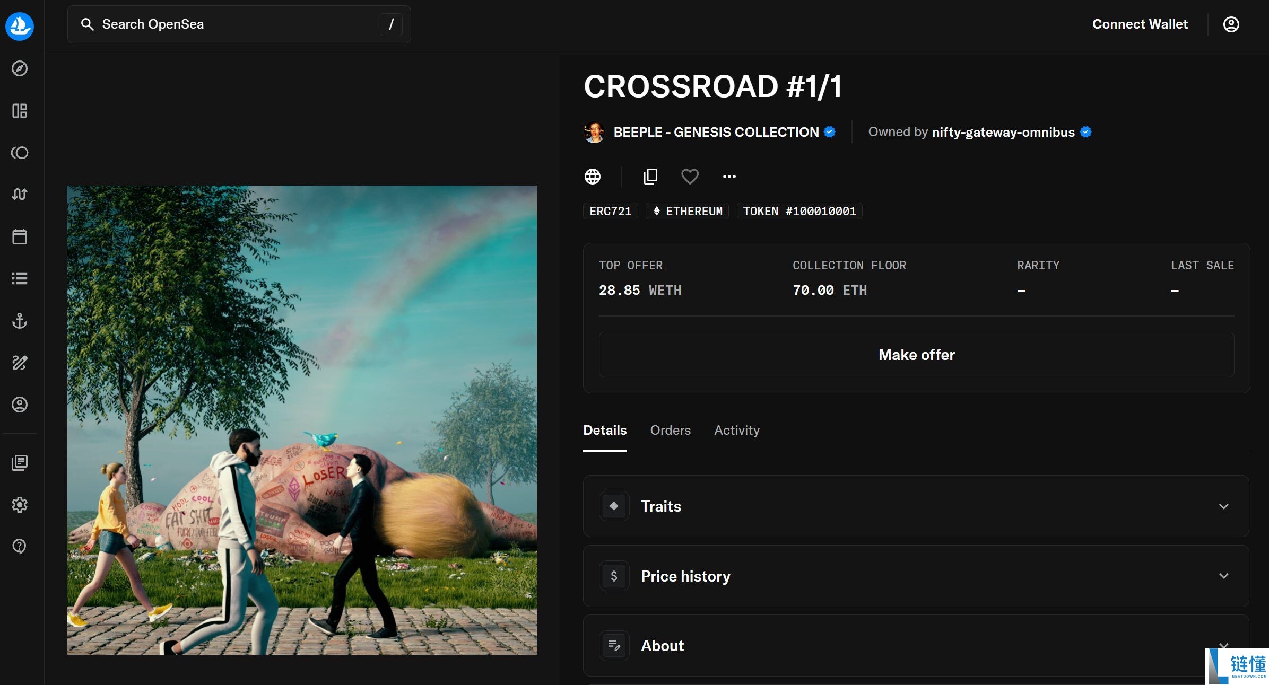Click the Make offer button
1269x685 pixels.
(917, 355)
